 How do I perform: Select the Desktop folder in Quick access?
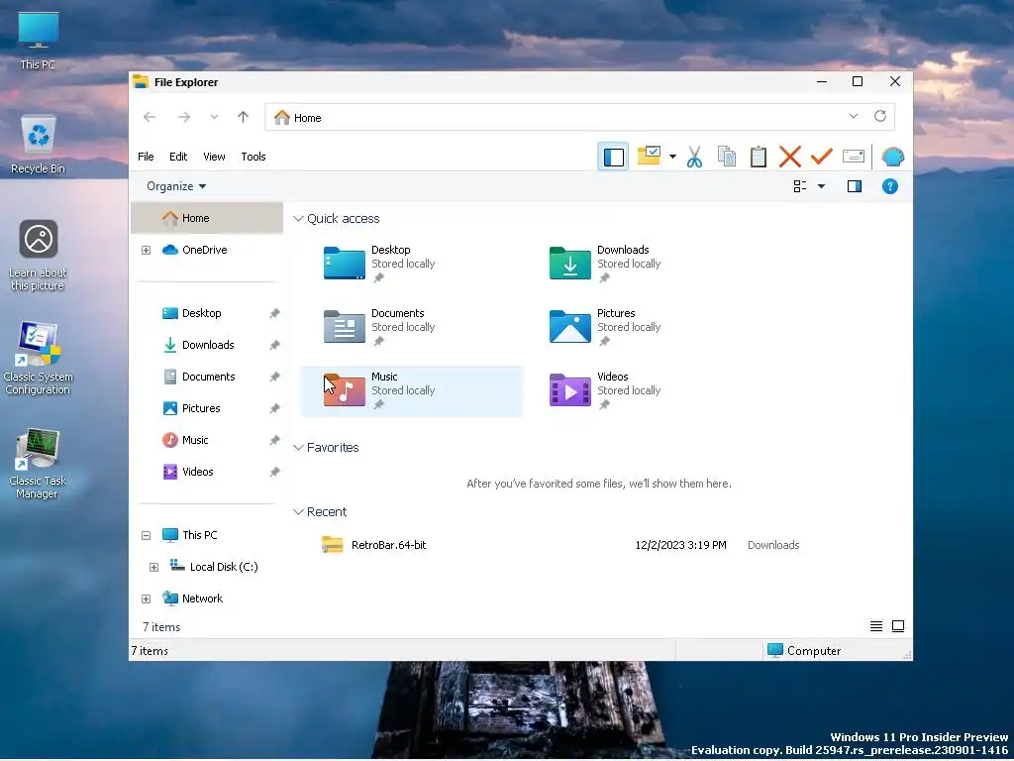pos(412,264)
